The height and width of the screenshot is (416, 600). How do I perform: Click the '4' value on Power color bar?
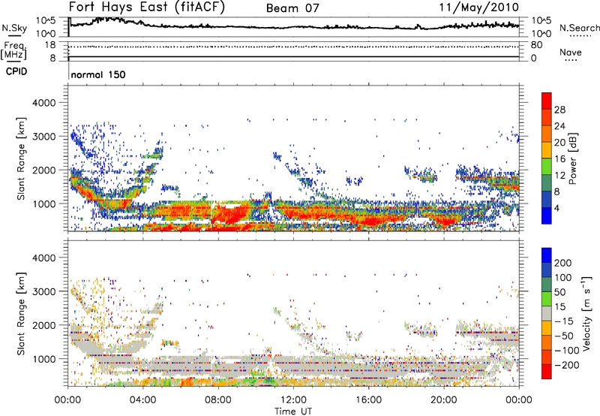coord(557,208)
